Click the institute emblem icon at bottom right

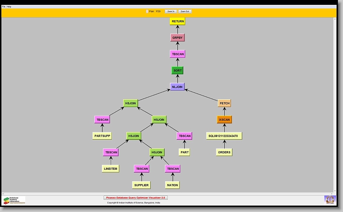pyautogui.click(x=329, y=199)
